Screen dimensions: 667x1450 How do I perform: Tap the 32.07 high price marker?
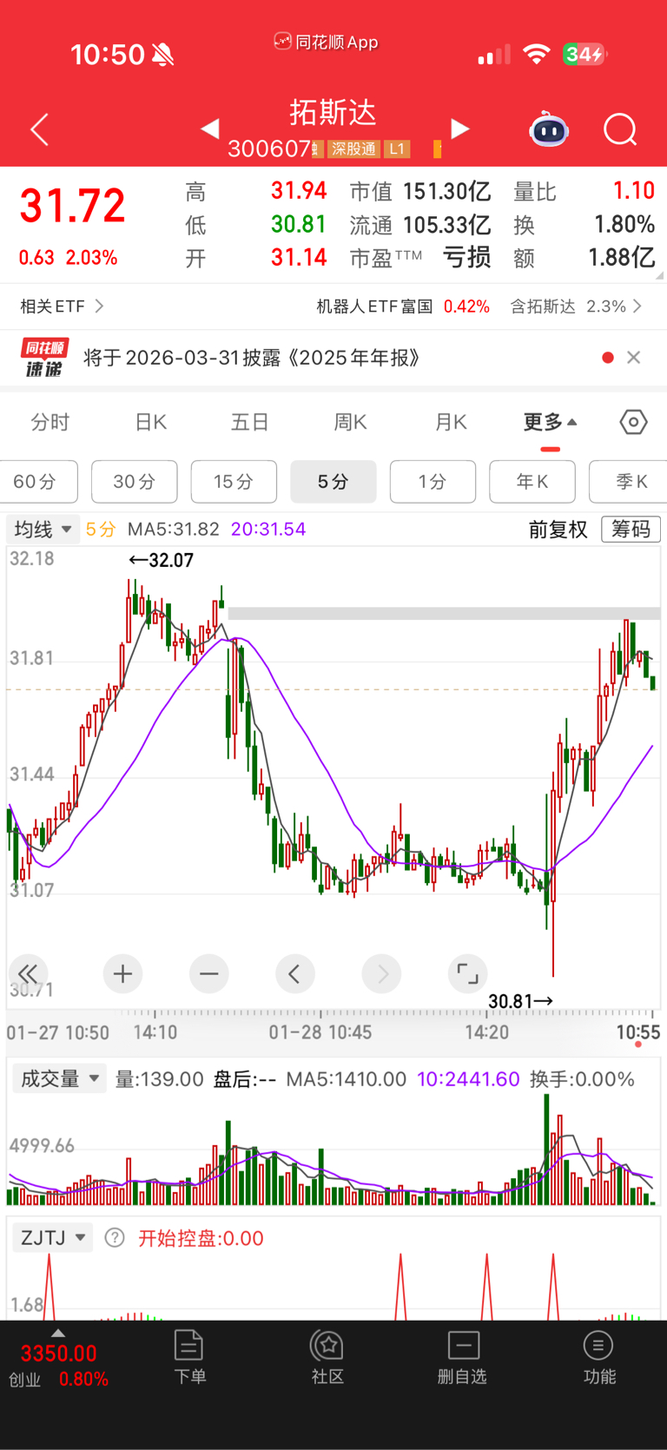click(x=162, y=560)
